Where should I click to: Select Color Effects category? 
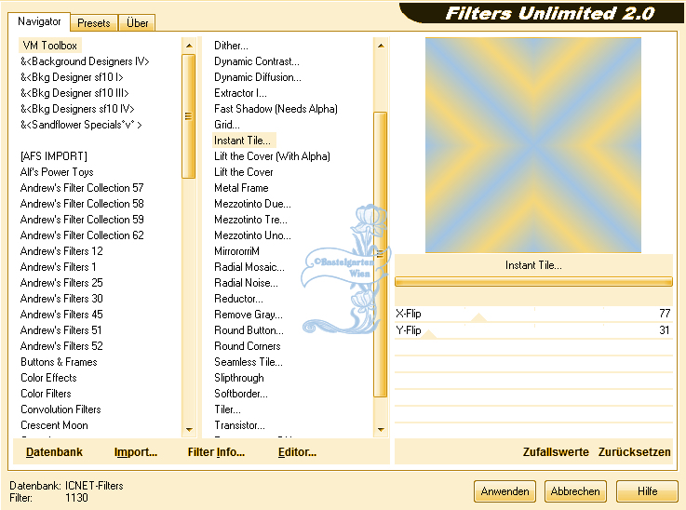(x=48, y=378)
